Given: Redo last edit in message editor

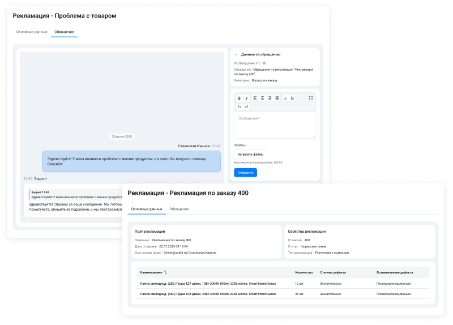Looking at the screenshot, I should pyautogui.click(x=246, y=106).
